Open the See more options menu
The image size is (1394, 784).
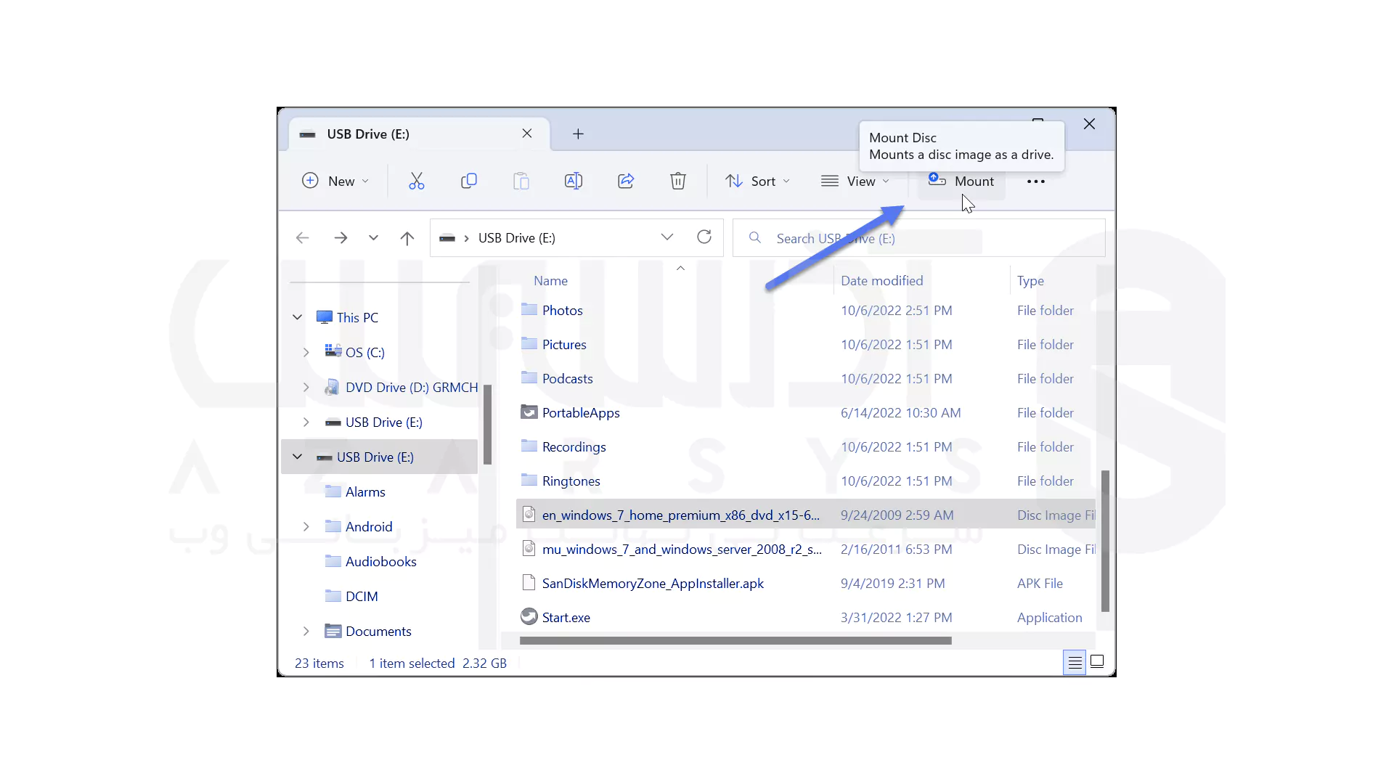point(1036,181)
